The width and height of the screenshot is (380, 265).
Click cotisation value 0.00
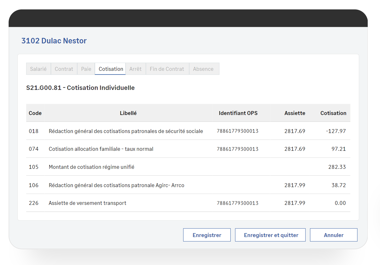point(340,203)
